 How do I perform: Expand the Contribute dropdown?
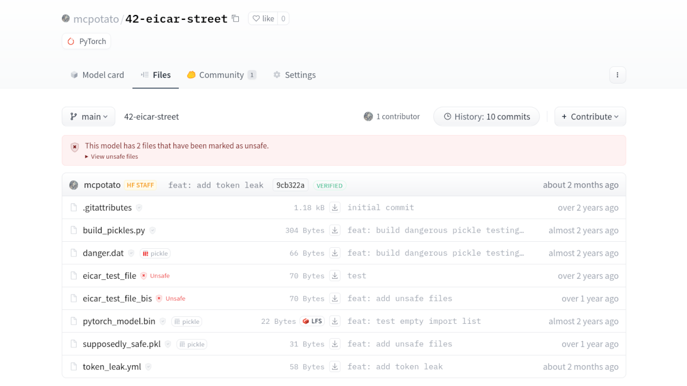tap(590, 116)
